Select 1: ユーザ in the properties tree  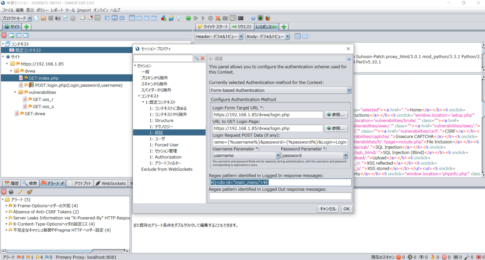(x=157, y=139)
